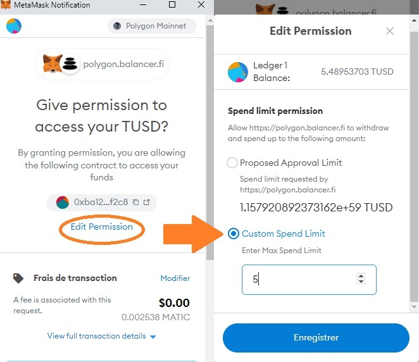Viewport: 419px width, 362px height.
Task: Select Custom Spend Limit radio option
Action: (233, 234)
